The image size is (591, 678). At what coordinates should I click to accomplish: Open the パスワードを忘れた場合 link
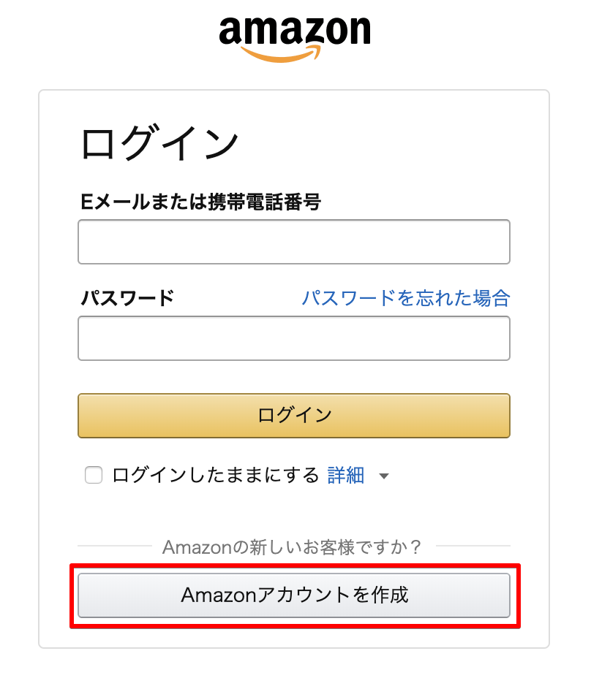pos(406,298)
